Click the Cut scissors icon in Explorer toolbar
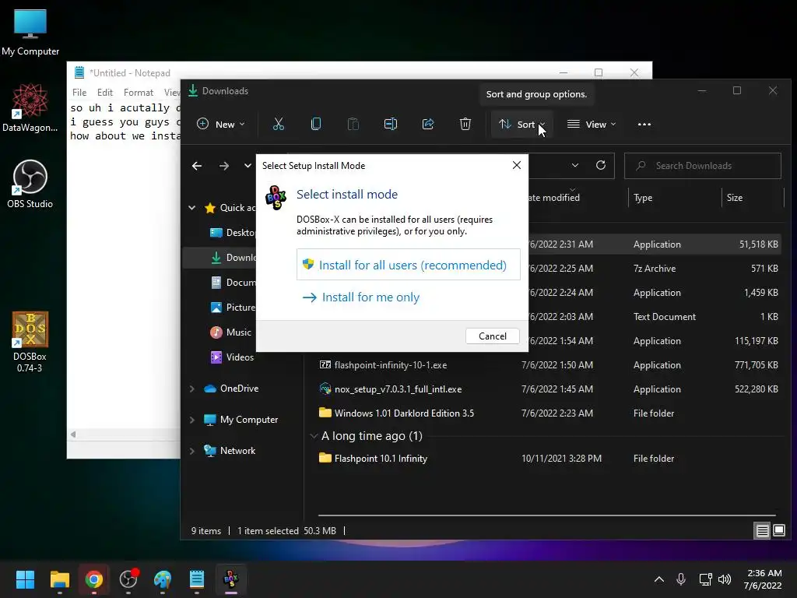The height and width of the screenshot is (598, 797). (279, 124)
